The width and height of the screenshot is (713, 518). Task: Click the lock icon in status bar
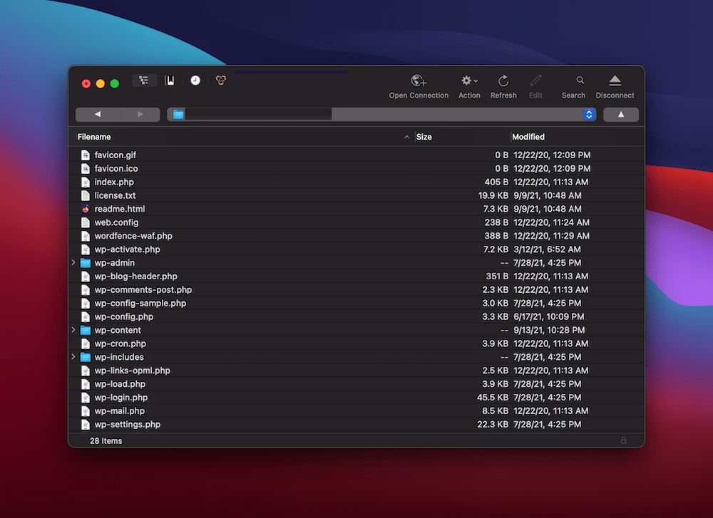pos(623,440)
